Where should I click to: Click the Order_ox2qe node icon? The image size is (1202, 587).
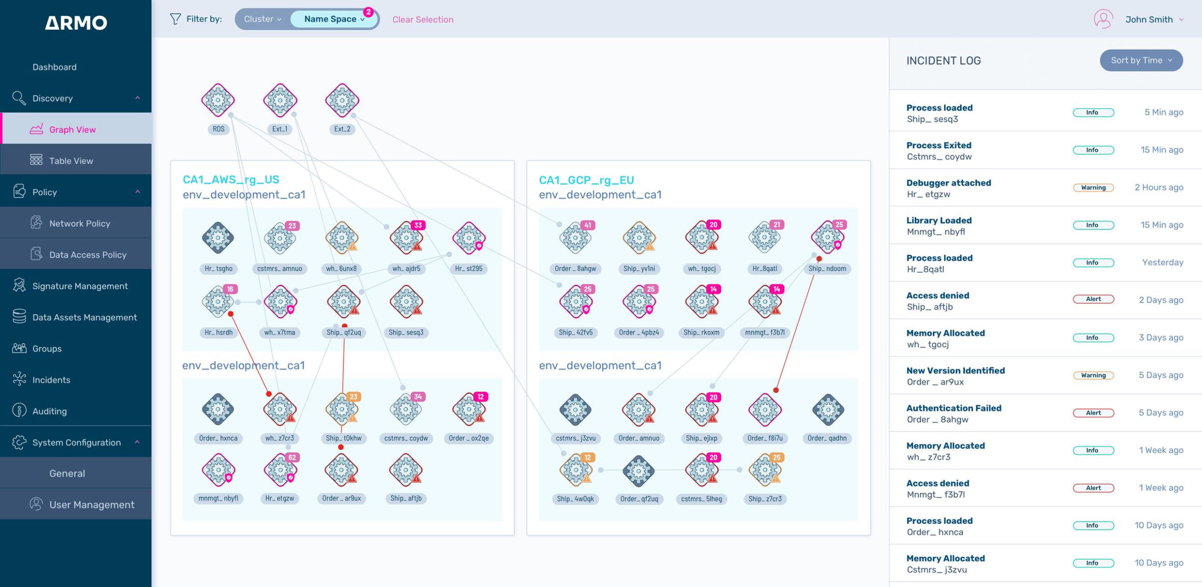[470, 409]
